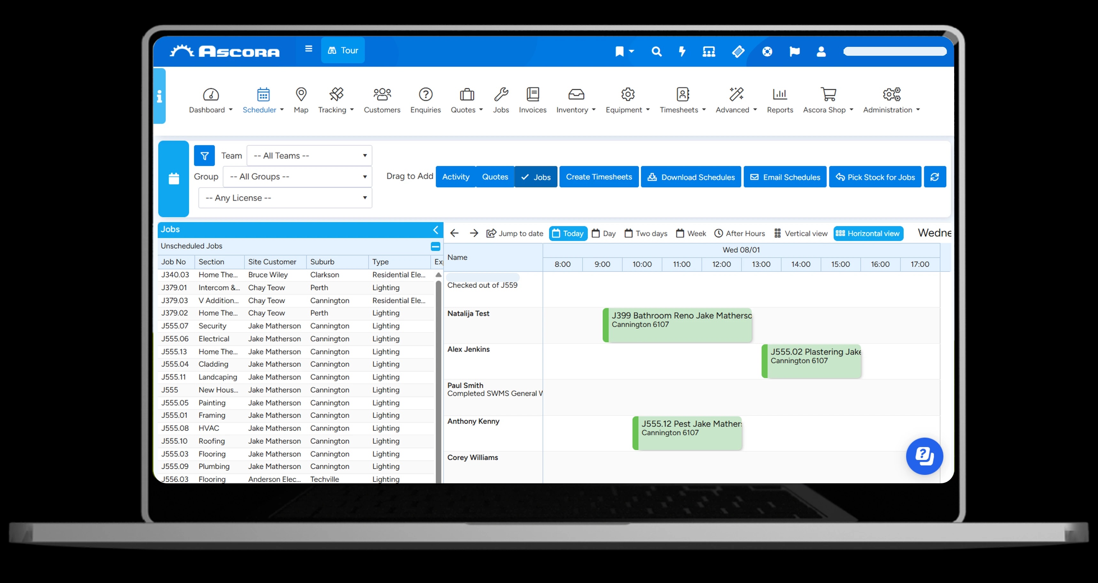Open the All Teams dropdown
The image size is (1098, 583).
point(308,156)
